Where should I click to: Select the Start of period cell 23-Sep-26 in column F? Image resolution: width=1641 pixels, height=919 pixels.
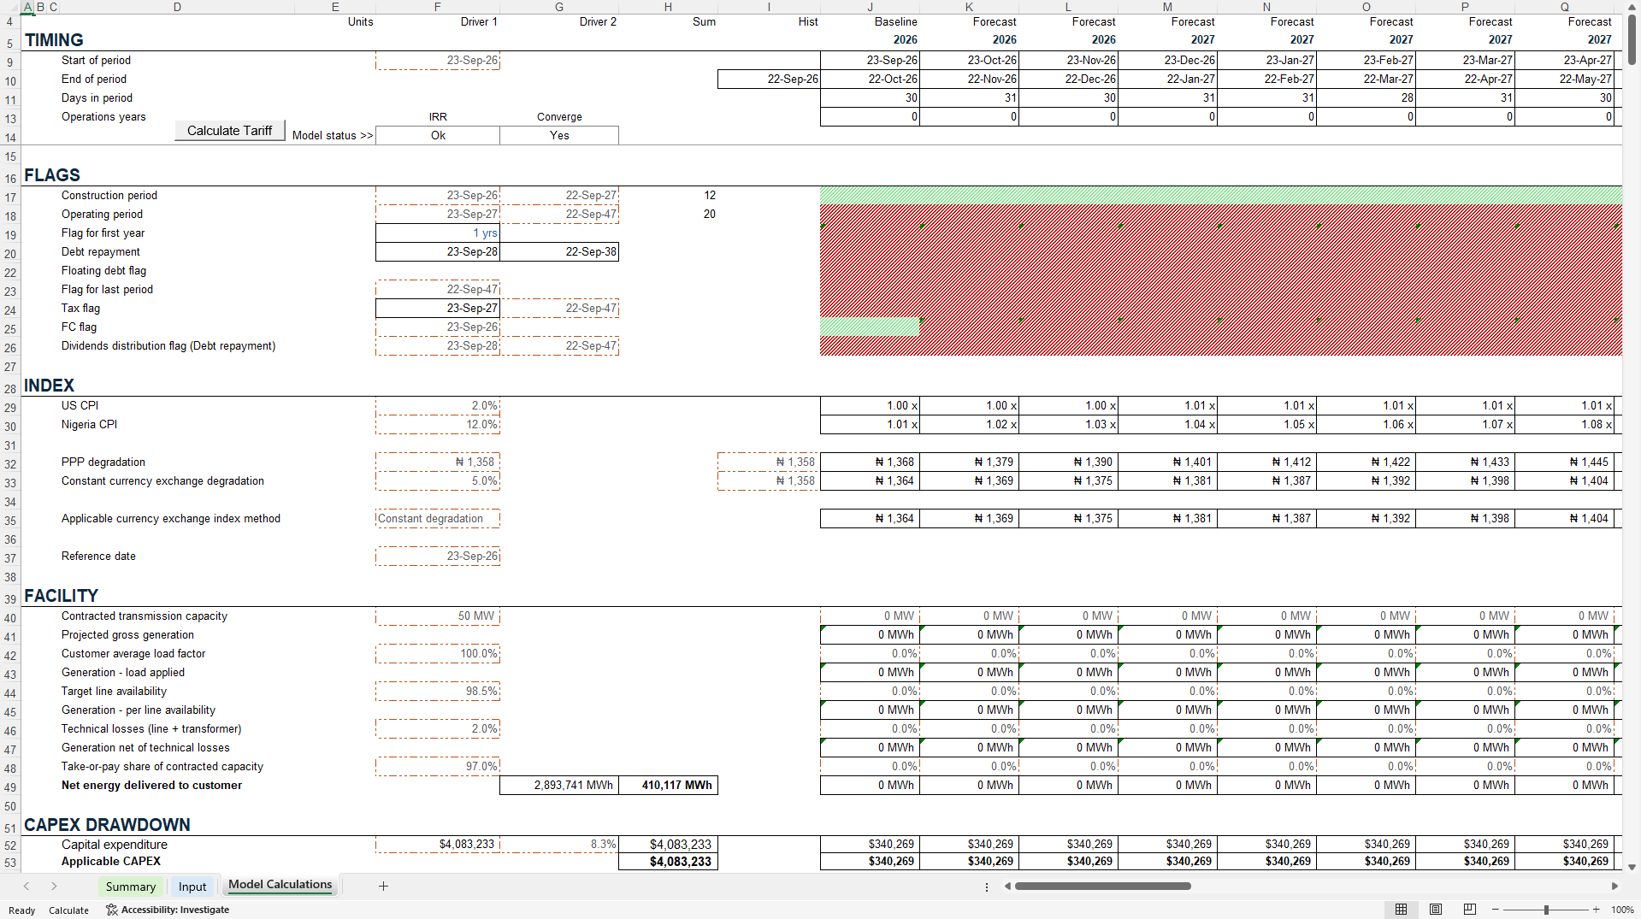point(438,61)
